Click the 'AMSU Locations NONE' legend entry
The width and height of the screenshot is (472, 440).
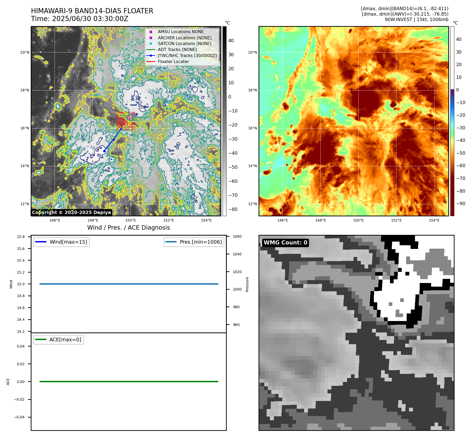coord(181,32)
